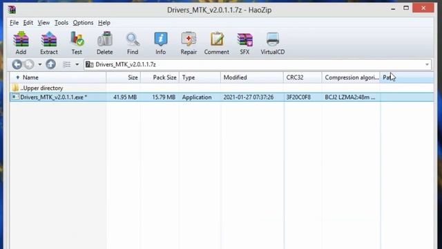Viewport: 442px width, 249px height.
Task: Sort by Type column header
Action: coord(200,77)
